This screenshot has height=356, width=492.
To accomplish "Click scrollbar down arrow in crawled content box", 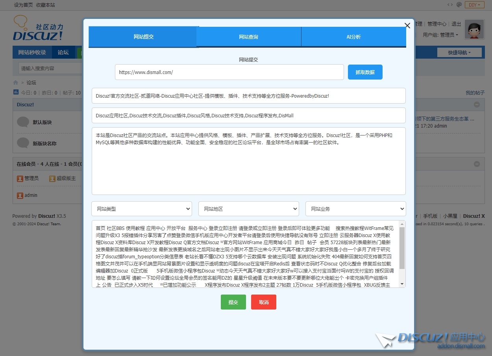I will tap(402, 284).
